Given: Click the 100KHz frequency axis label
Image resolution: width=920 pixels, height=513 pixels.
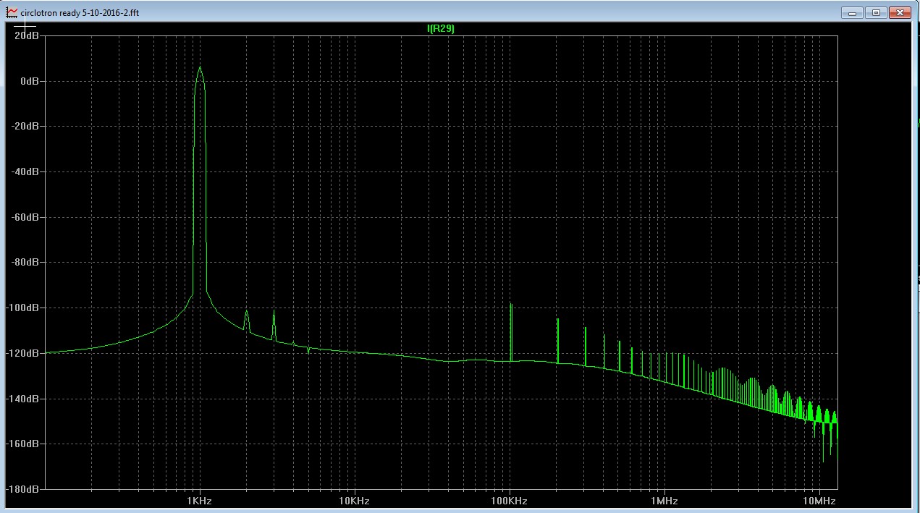Looking at the screenshot, I should click(x=510, y=501).
